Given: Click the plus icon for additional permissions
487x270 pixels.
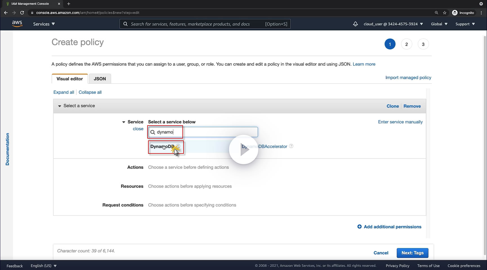Looking at the screenshot, I should (359, 227).
